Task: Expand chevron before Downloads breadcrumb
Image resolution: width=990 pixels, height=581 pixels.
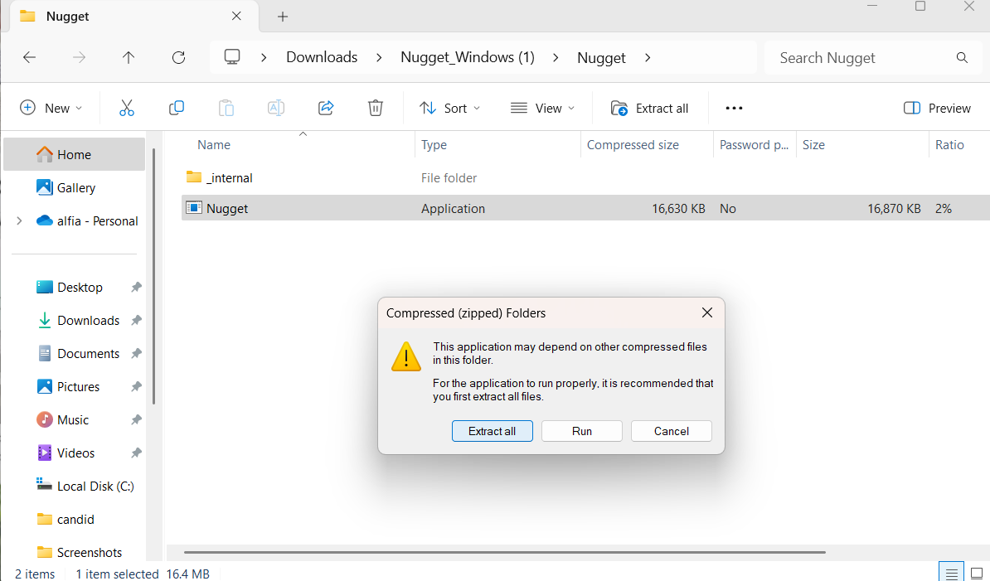Action: pos(264,57)
